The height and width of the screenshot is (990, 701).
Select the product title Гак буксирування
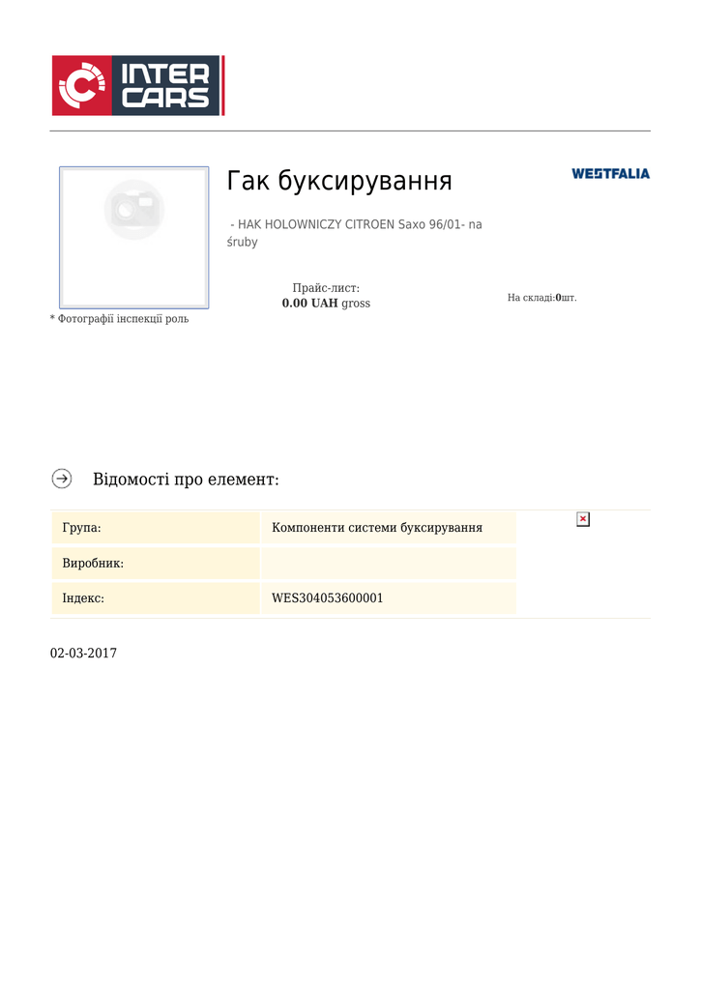pos(339,181)
